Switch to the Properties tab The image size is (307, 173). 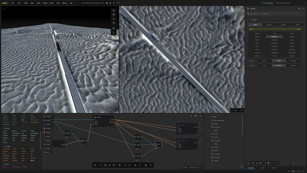251,168
